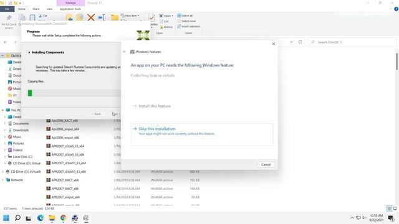Image resolution: width=399 pixels, height=224 pixels.
Task: Open the notification center icon
Action: [391, 218]
